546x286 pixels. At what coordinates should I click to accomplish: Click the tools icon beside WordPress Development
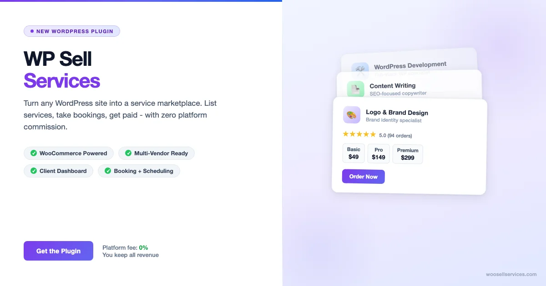(x=360, y=69)
